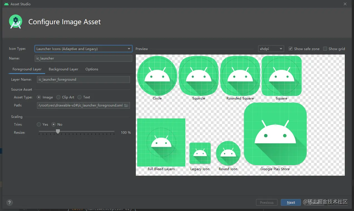Screen dimensions: 354x211
Task: Select the Legacy Icon preview
Action: 200,153
